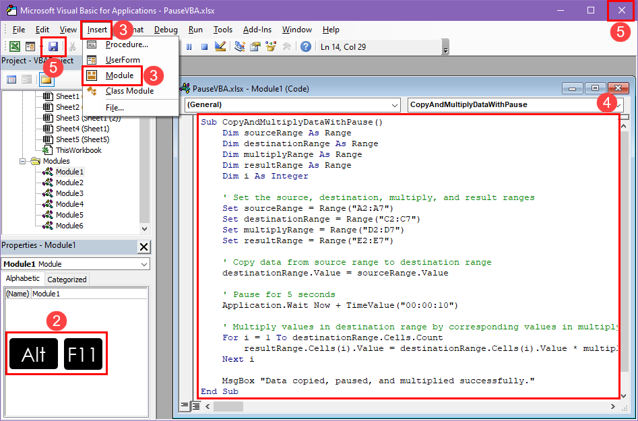Viewport: 638px width, 421px height.
Task: Select Module6 in project tree
Action: [x=69, y=226]
